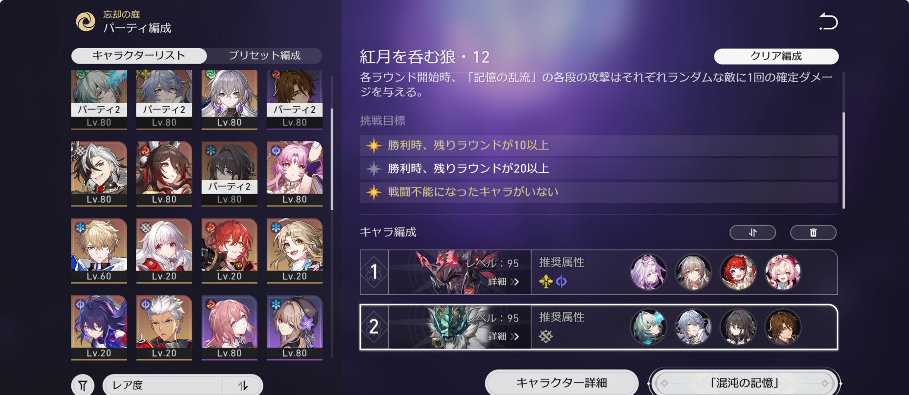Screen dimensions: 909x395
Task: Click purple-haired character portrait in team 1
Action: coord(649,272)
